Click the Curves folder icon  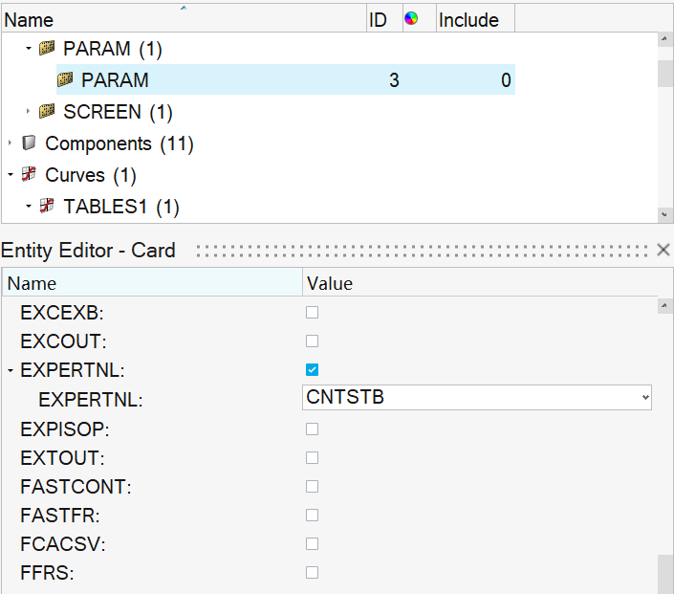pos(29,175)
